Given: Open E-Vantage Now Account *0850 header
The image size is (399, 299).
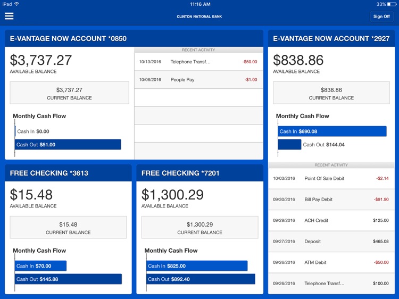Looking at the screenshot, I should tap(134, 38).
